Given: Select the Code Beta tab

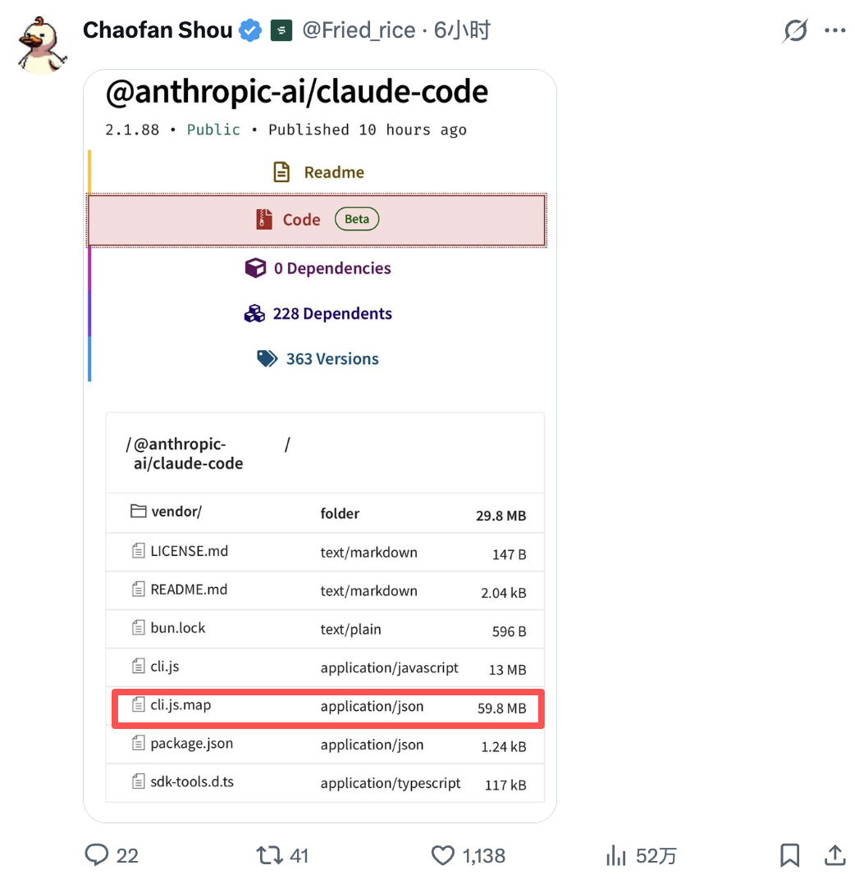Looking at the screenshot, I should (317, 220).
